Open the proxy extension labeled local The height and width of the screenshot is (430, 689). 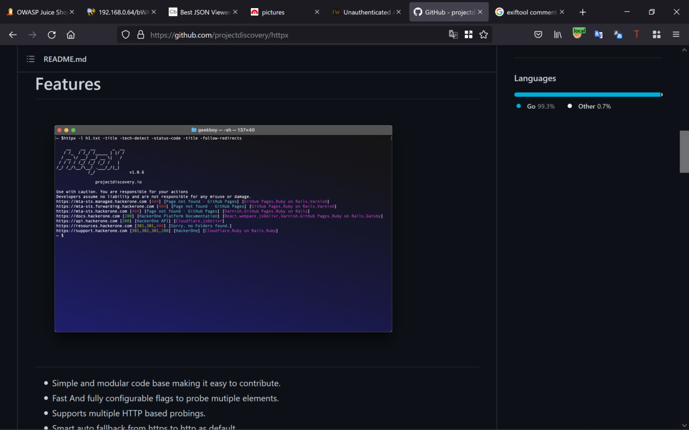coord(578,34)
